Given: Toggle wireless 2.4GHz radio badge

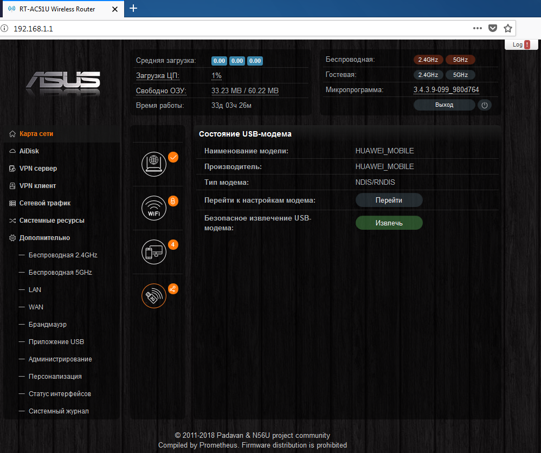Looking at the screenshot, I should 428,60.
